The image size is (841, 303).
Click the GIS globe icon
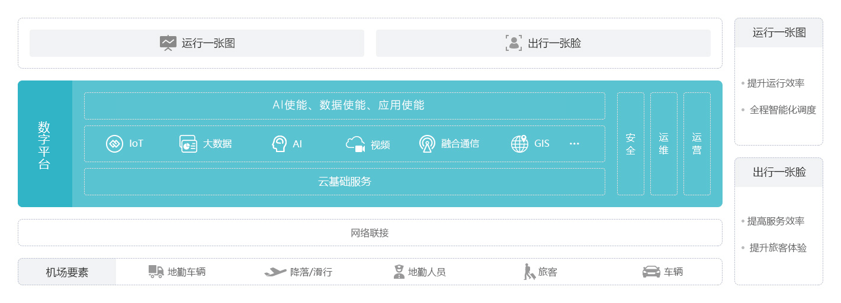pos(519,143)
